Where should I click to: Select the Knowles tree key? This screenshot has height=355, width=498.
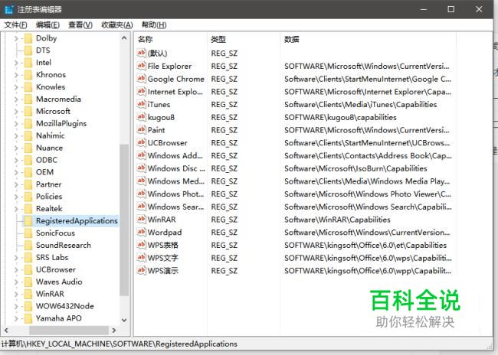tap(51, 87)
